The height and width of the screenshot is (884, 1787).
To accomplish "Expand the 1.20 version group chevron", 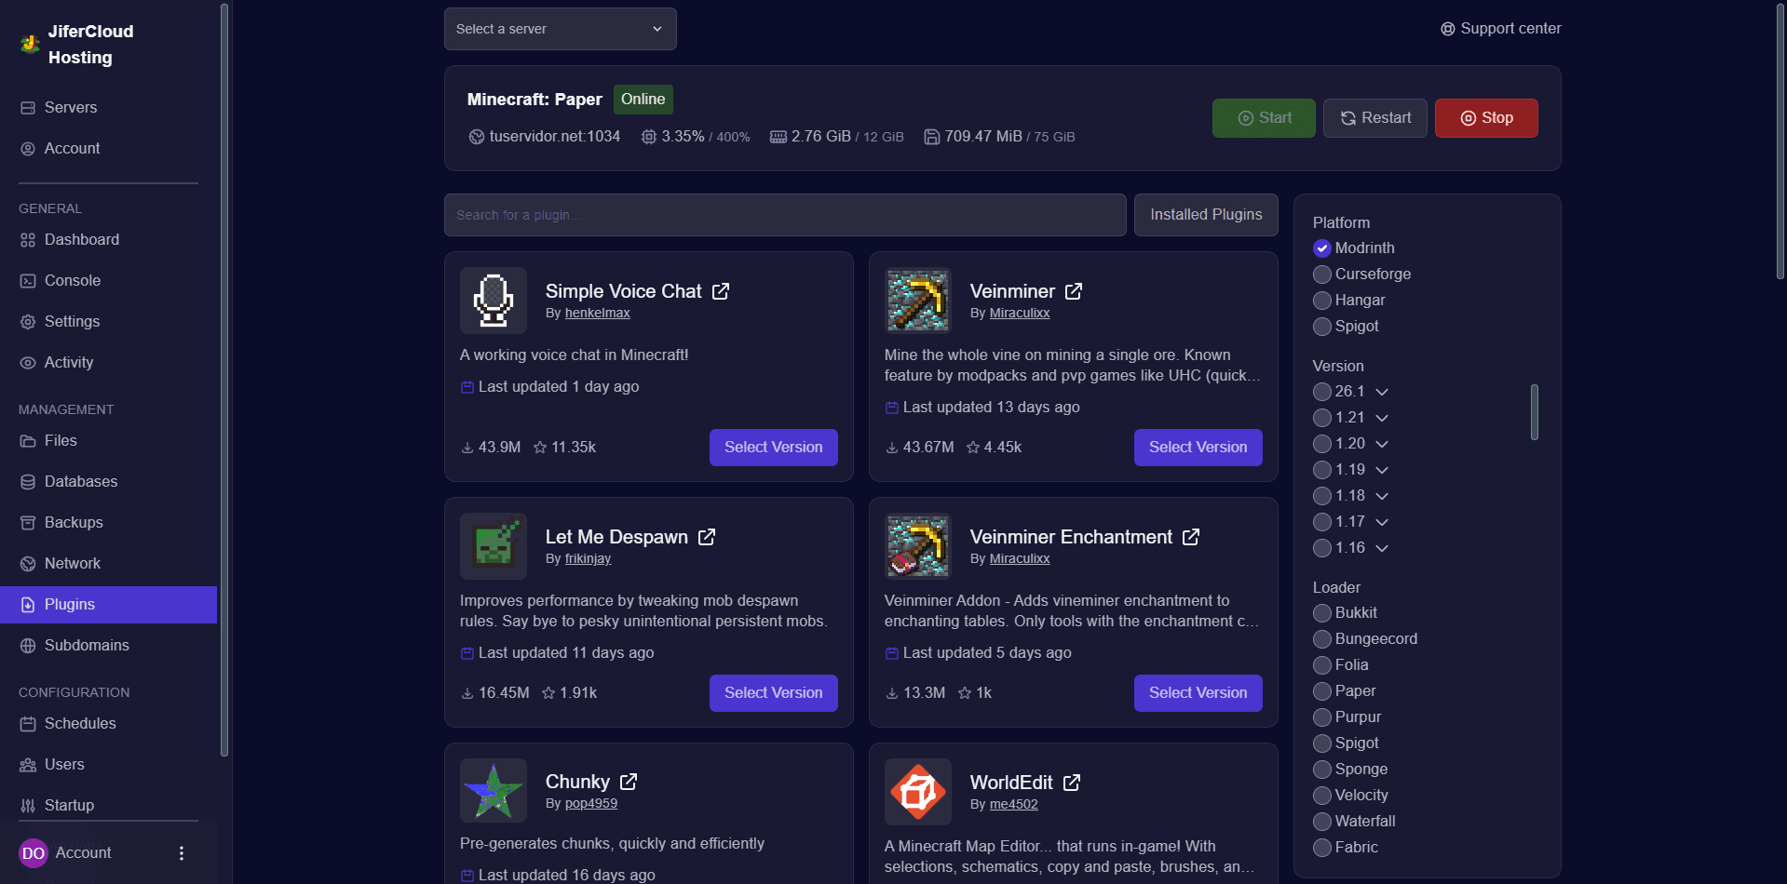I will point(1382,444).
